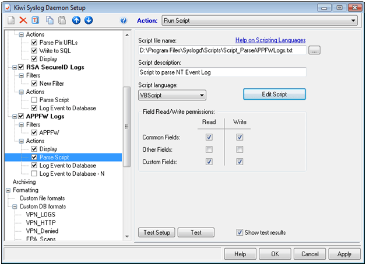Open help with the question mark icon
This screenshot has height=265, width=366.
click(x=123, y=20)
